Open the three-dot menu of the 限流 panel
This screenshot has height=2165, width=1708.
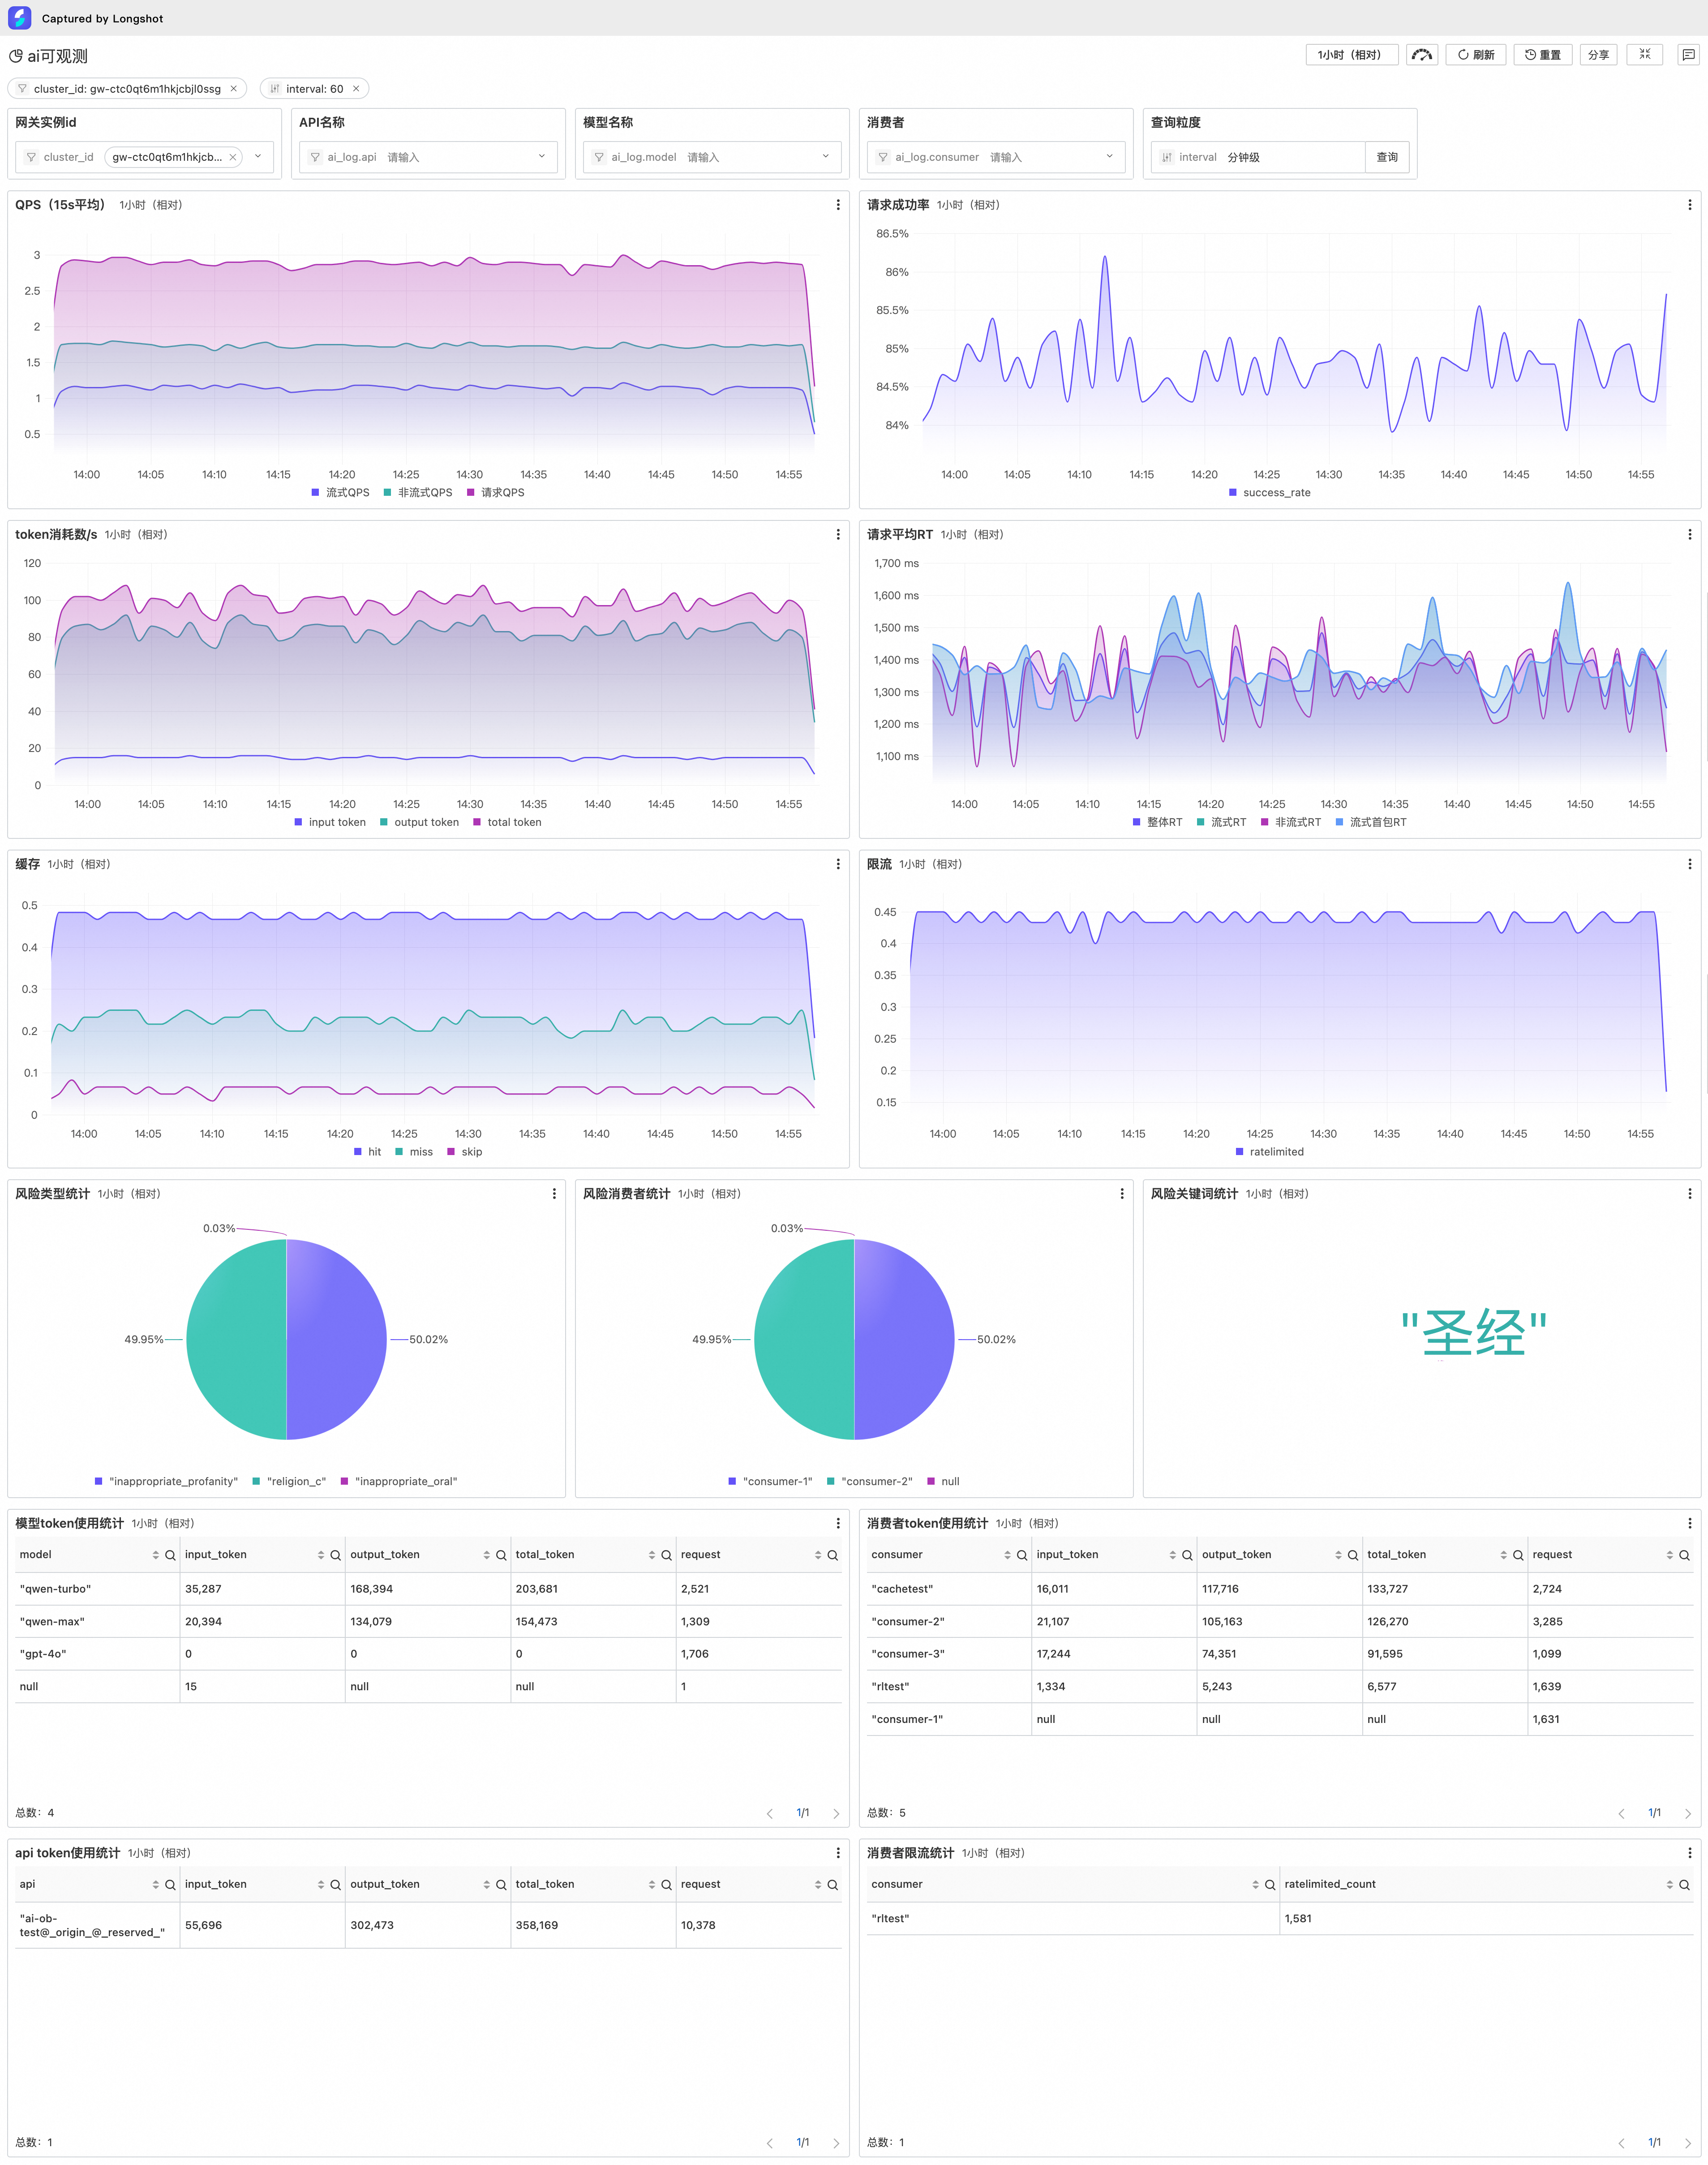point(1689,864)
